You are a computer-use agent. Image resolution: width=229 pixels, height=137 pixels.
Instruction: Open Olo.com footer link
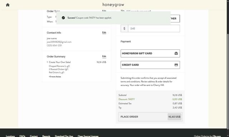coord(217,136)
